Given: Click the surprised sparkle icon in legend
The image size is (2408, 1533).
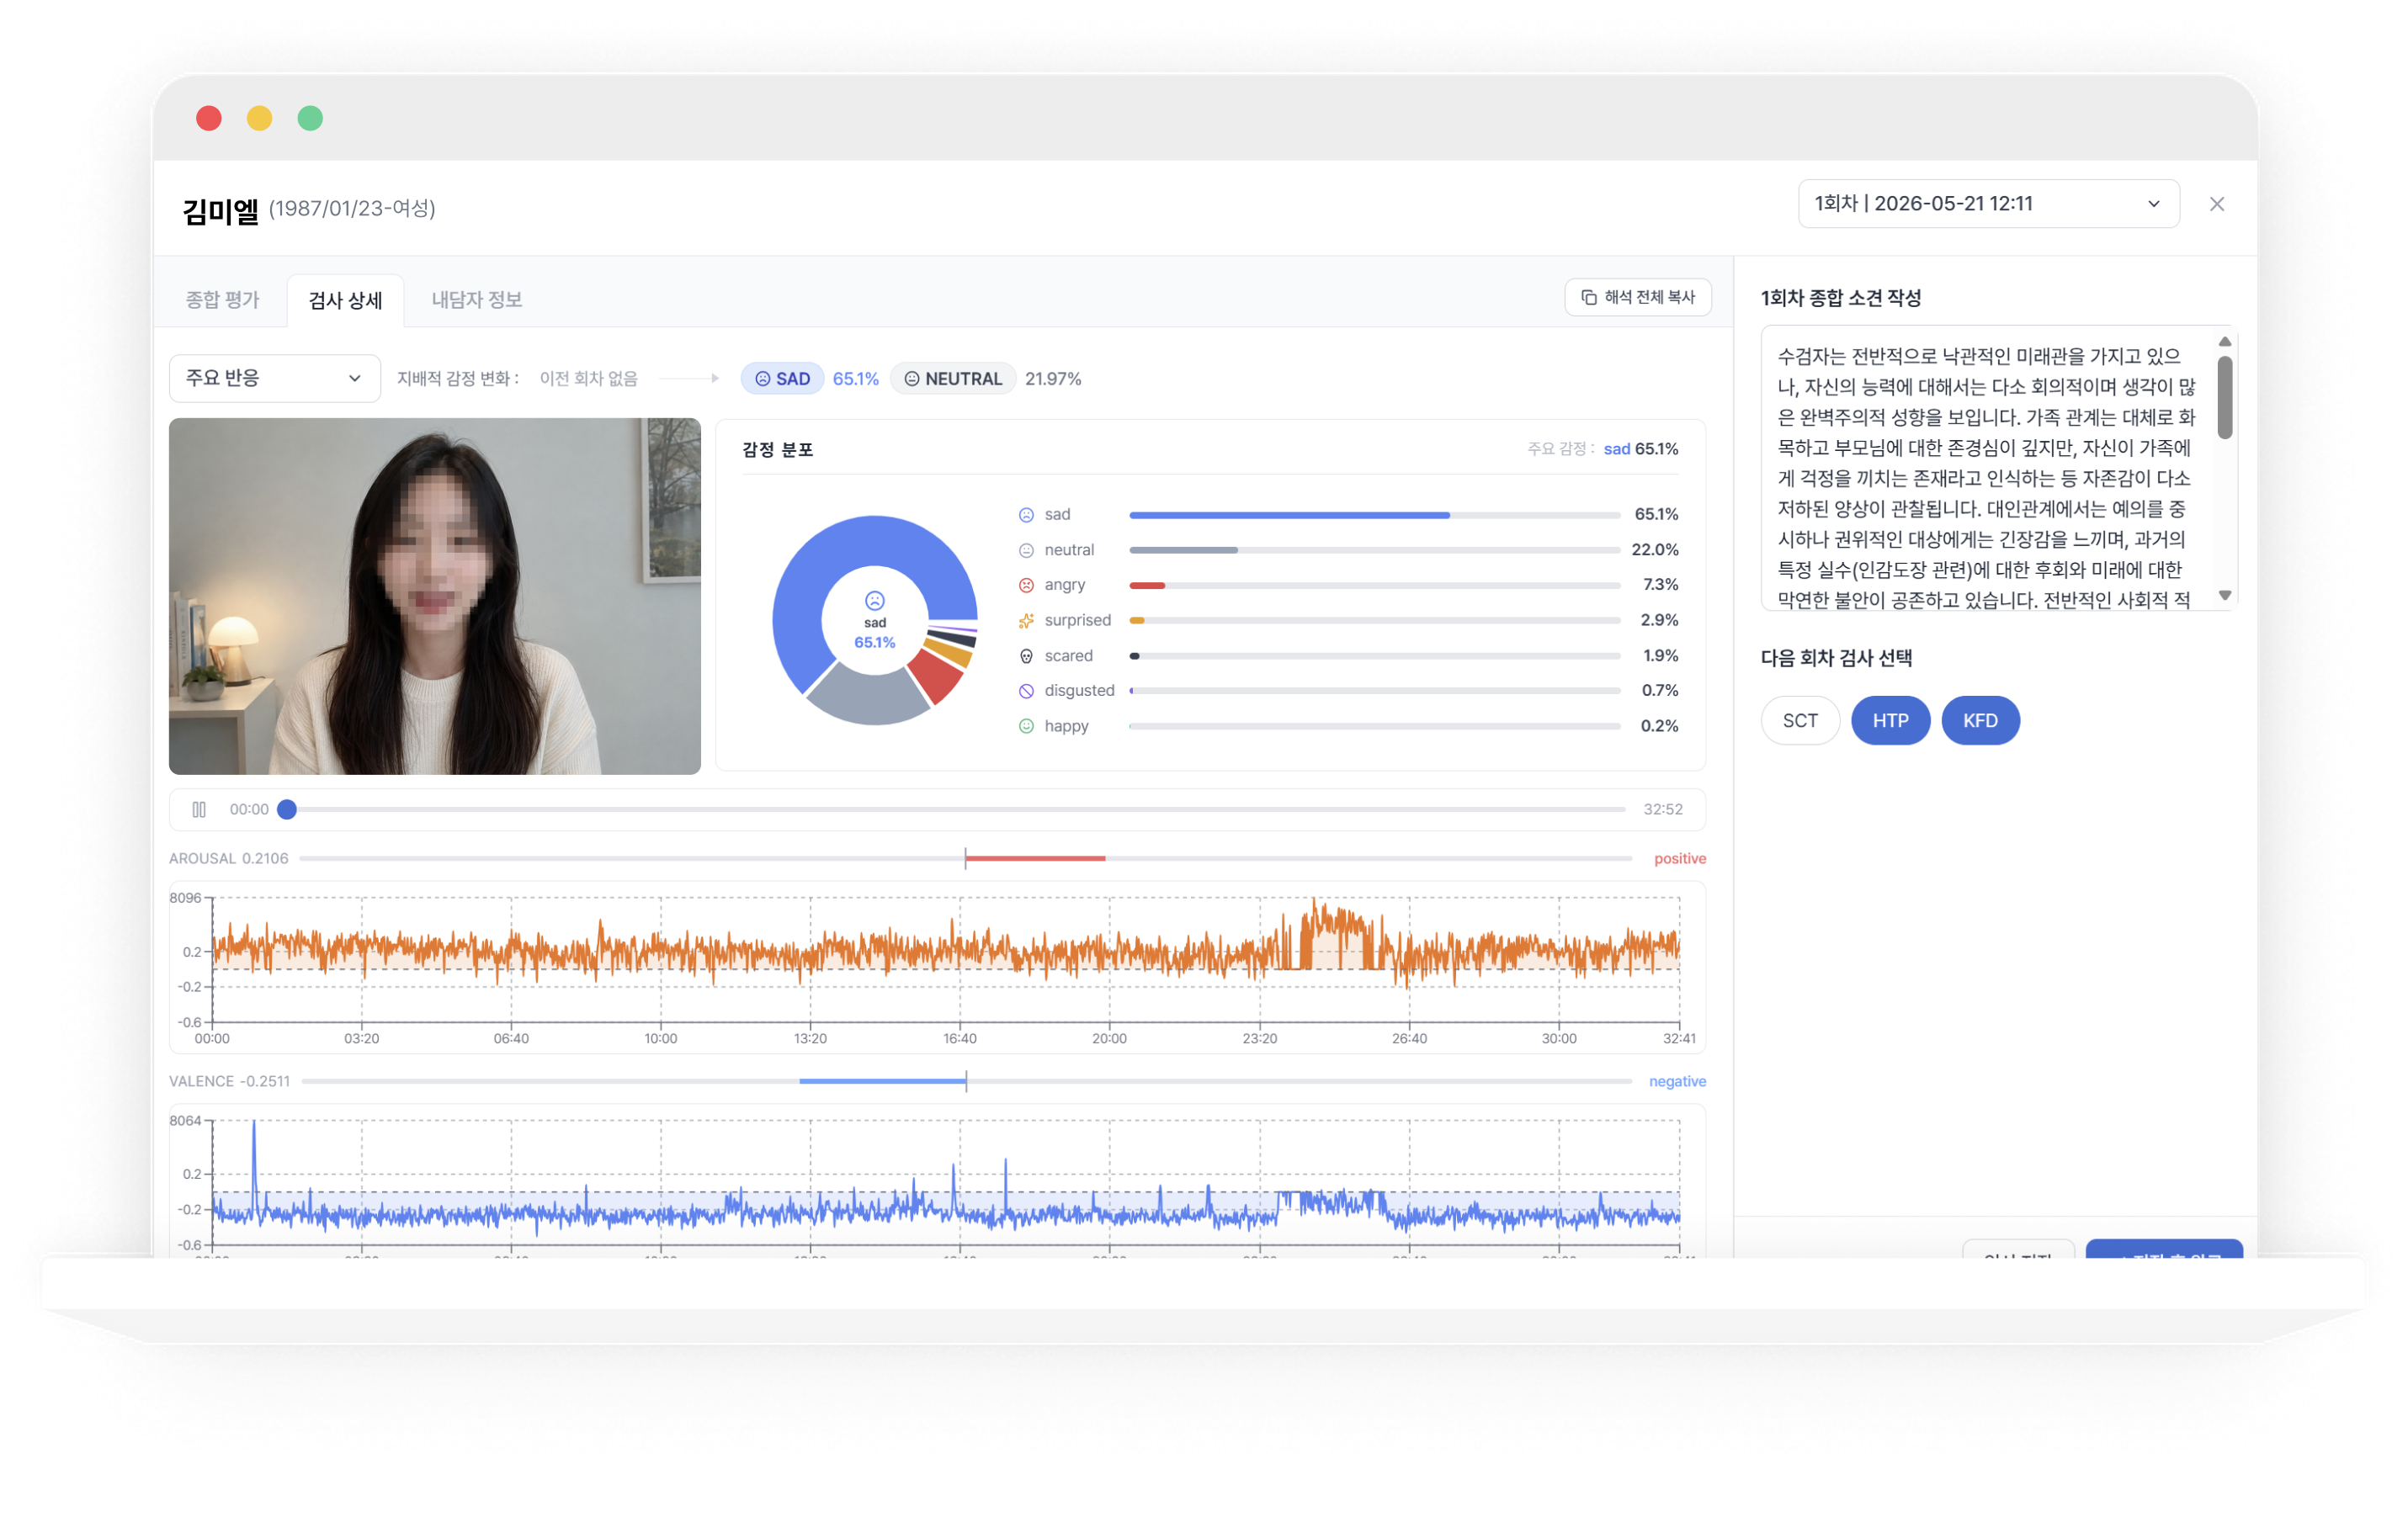Looking at the screenshot, I should pos(1026,621).
